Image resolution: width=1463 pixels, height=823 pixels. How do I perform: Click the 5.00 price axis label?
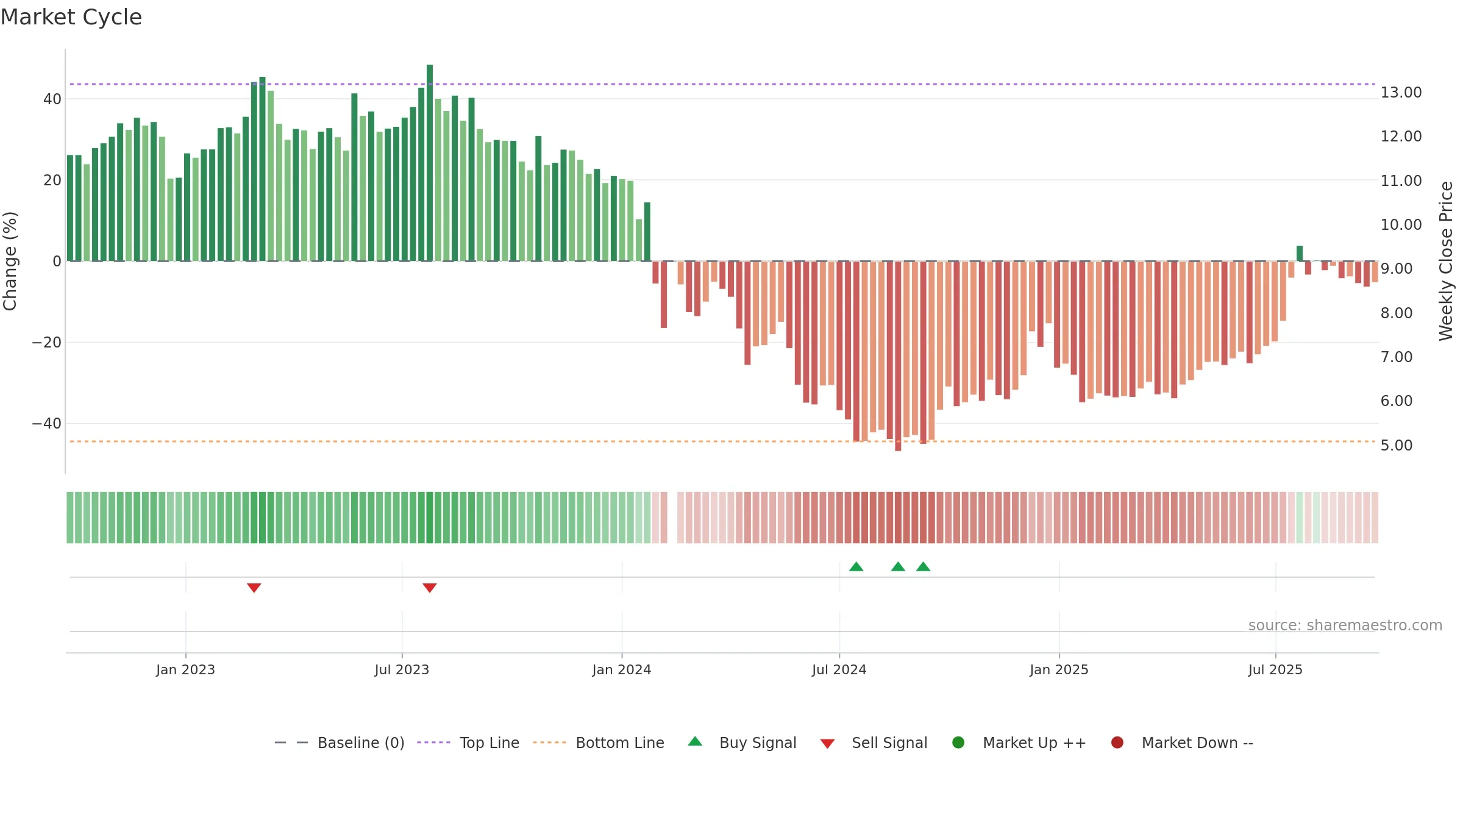[x=1396, y=446]
